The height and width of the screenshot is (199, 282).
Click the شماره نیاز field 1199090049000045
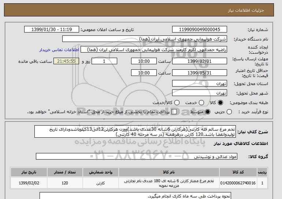point(200,30)
